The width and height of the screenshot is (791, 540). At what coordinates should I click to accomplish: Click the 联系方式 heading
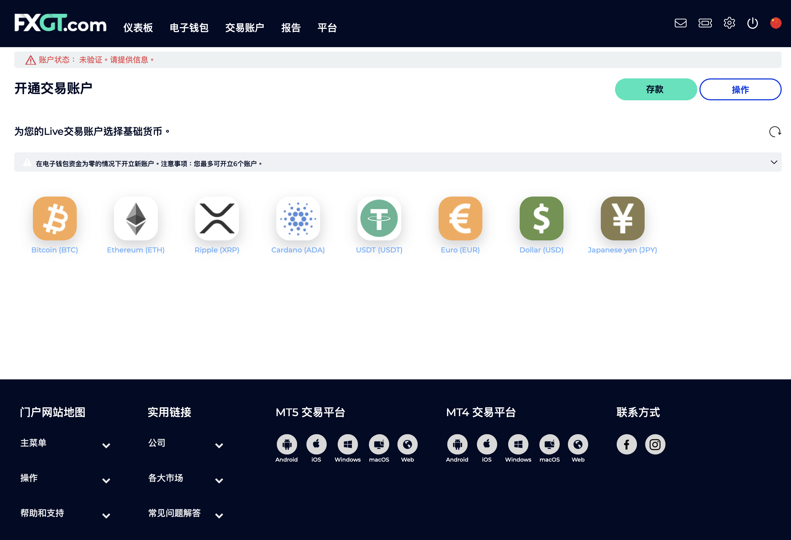[x=638, y=412]
